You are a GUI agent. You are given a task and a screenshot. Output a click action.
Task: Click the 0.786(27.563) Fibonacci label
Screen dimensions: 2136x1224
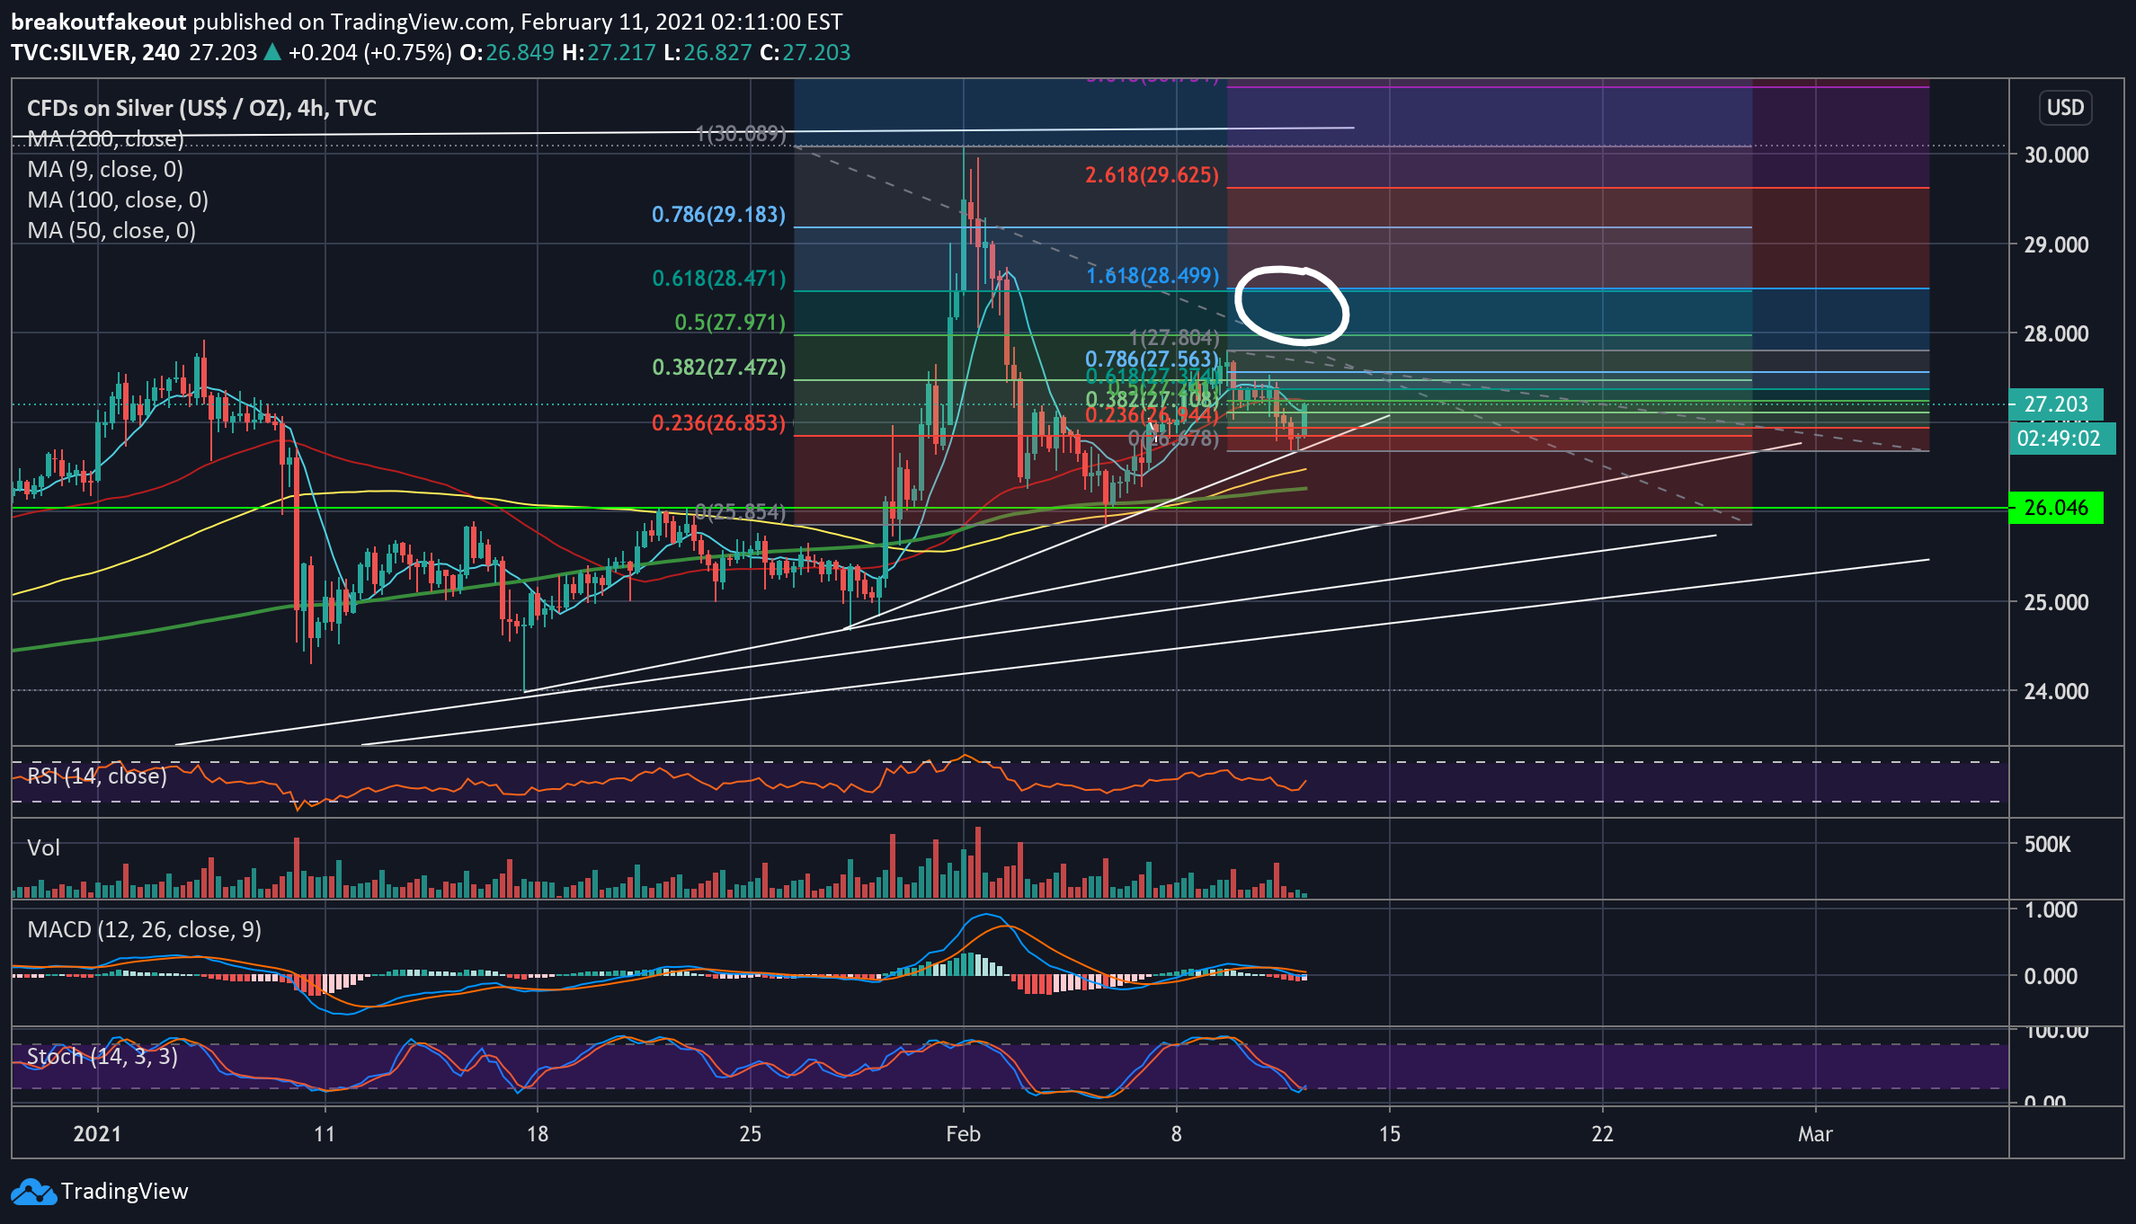tap(1152, 360)
